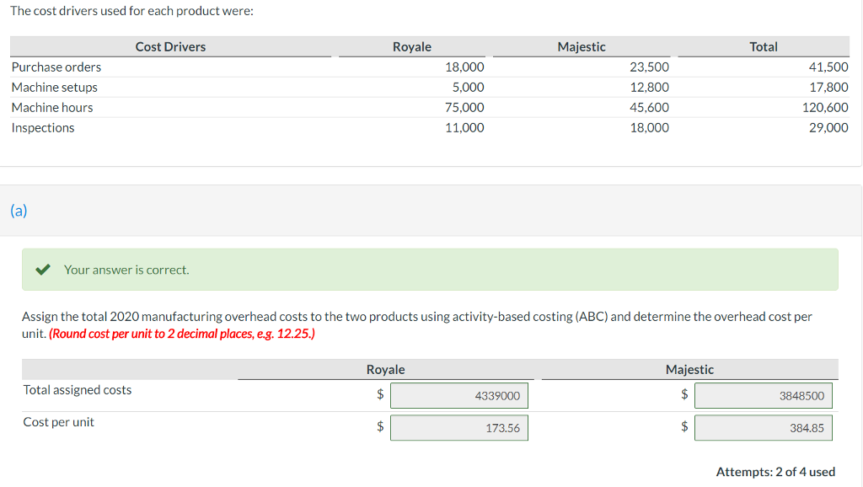
Task: Click the Total column header
Action: click(764, 47)
